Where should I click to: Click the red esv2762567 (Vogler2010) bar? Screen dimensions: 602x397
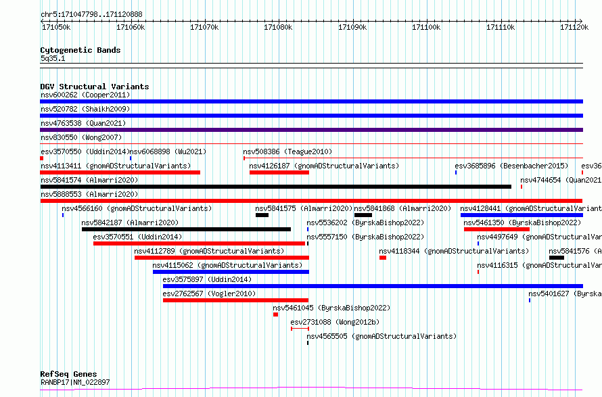coord(236,300)
